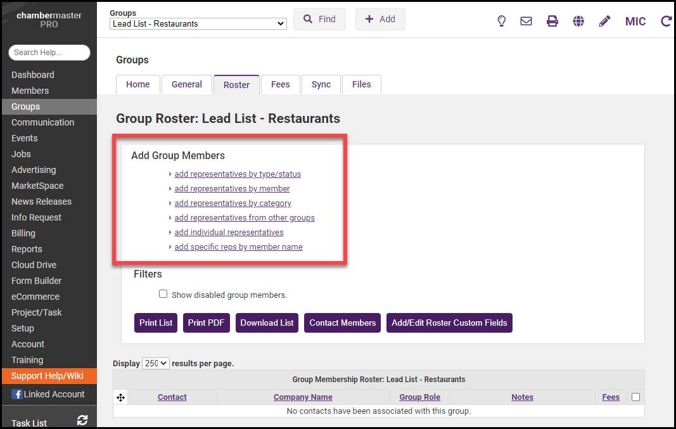The image size is (676, 429).
Task: Open Communication in the sidebar menu
Action: point(42,122)
